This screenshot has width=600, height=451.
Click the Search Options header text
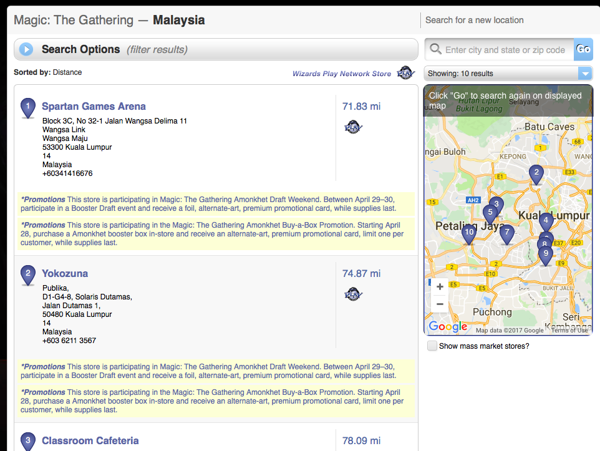[x=80, y=49]
